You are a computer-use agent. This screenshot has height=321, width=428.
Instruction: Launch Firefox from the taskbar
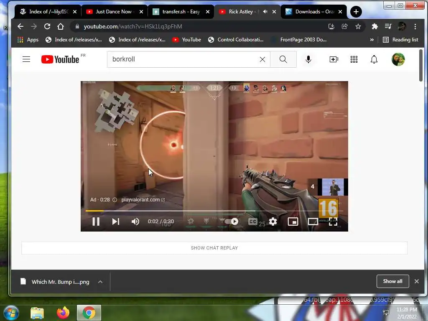click(x=63, y=313)
